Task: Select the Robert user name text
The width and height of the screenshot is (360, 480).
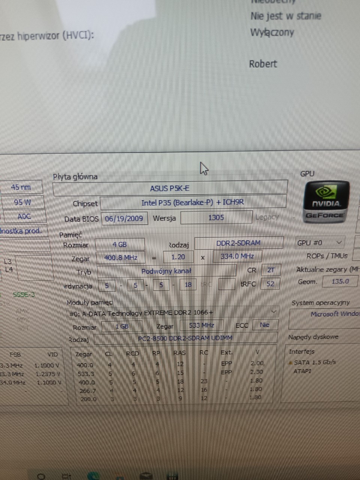Action: 263,64
